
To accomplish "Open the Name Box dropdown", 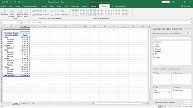I will [17, 22].
